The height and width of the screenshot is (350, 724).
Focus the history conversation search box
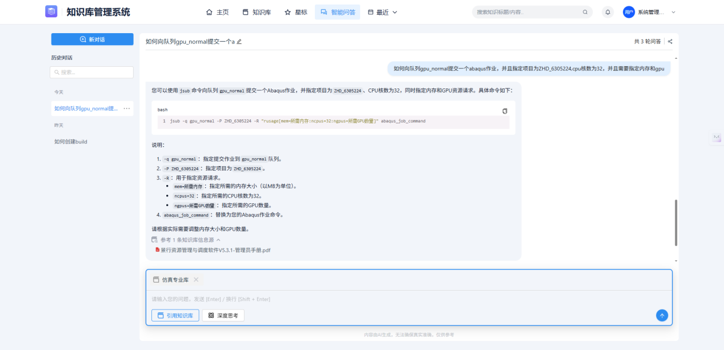click(x=92, y=73)
